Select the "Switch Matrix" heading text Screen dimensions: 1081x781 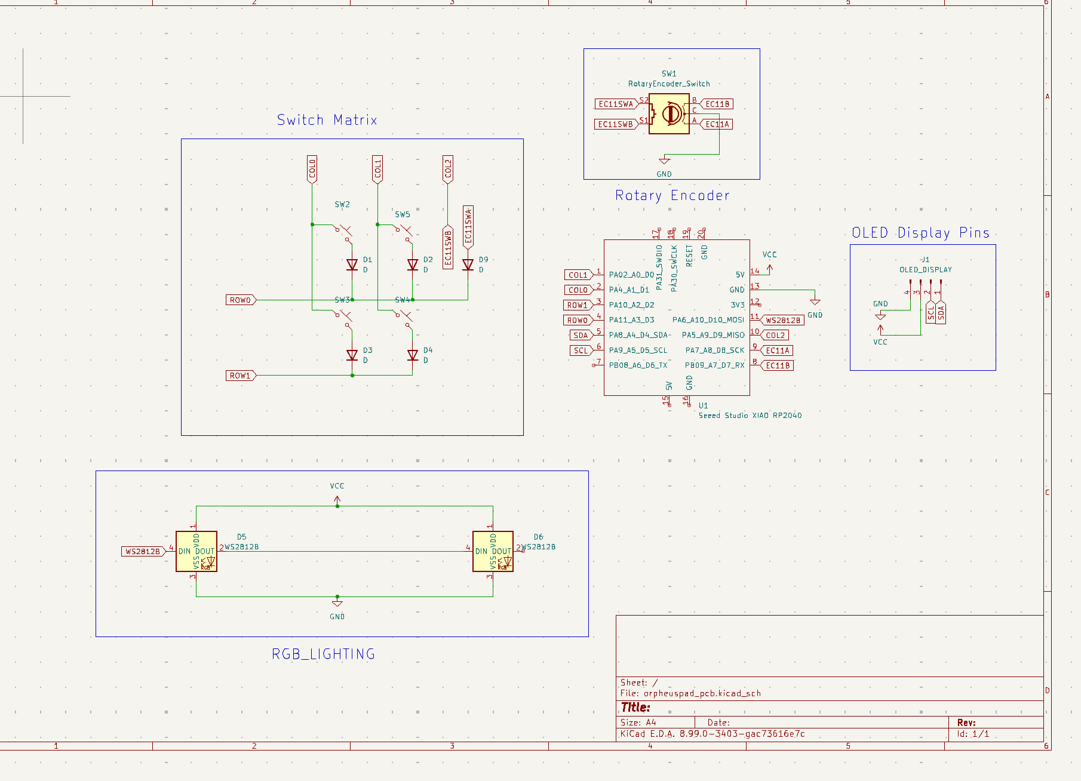(x=327, y=120)
